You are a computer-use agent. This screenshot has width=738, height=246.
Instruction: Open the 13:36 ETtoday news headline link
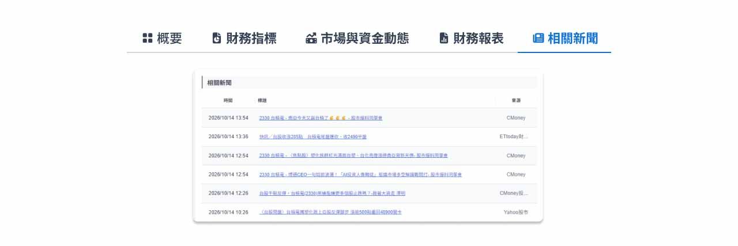click(313, 137)
